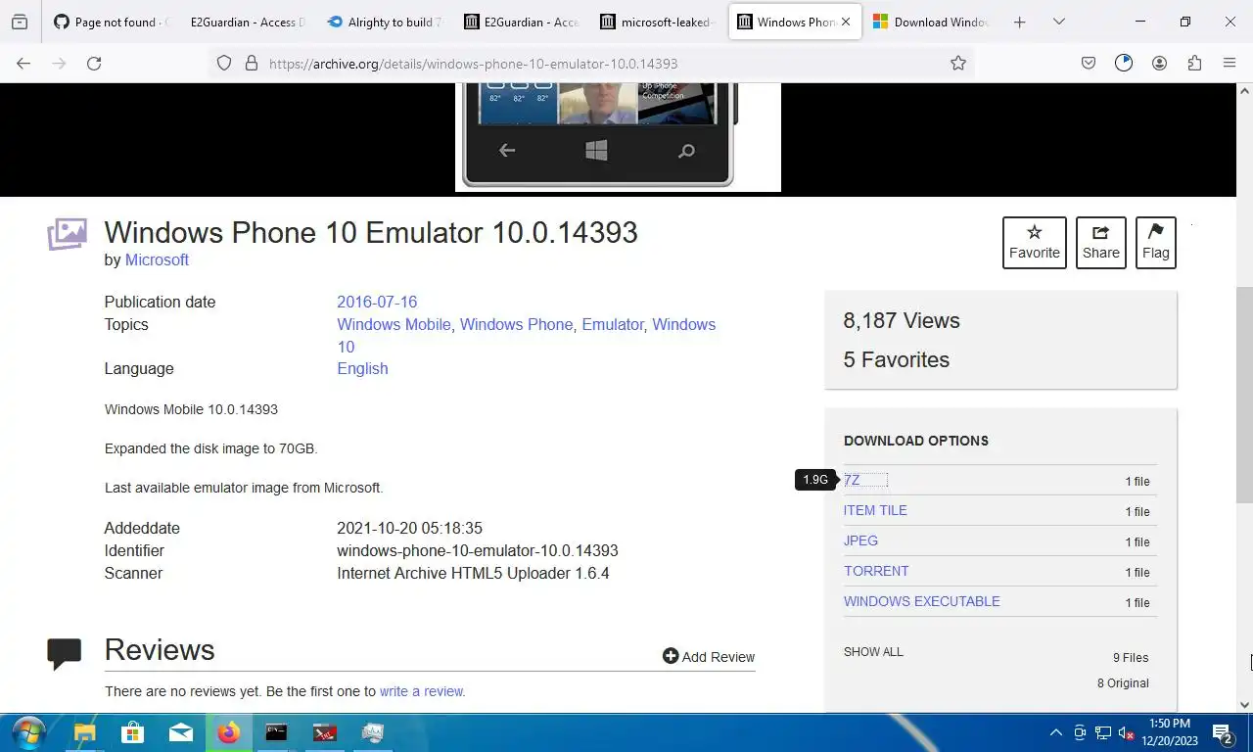
Task: Switch to the Download Windows tab
Action: click(931, 22)
